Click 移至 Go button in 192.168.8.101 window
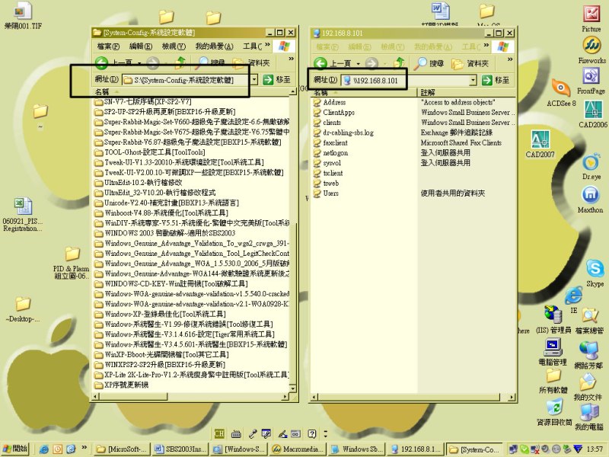 496,80
